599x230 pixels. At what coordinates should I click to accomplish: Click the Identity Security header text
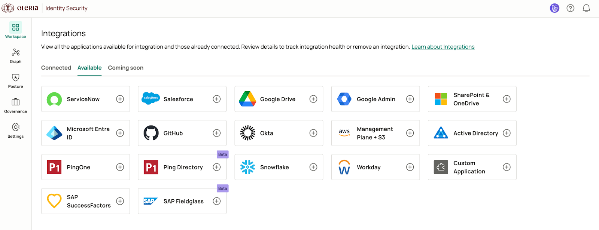[x=66, y=8]
